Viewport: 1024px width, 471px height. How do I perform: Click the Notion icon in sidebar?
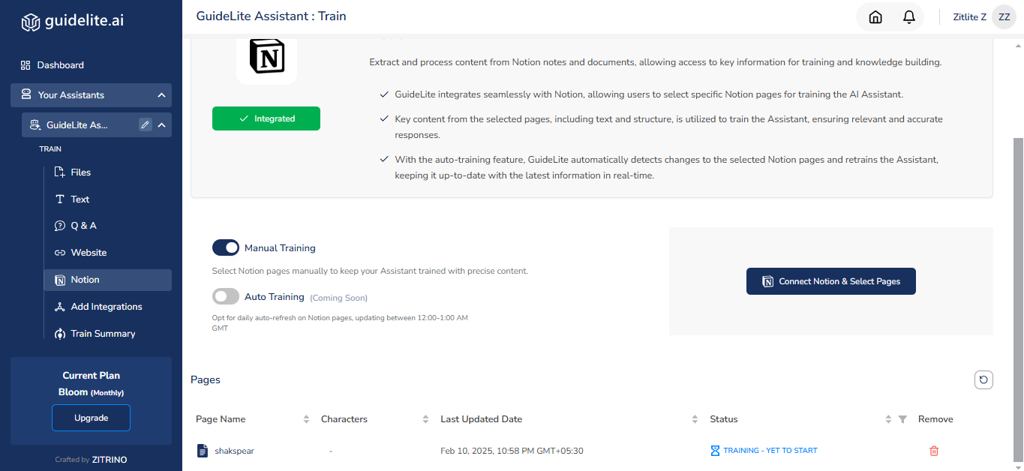60,280
